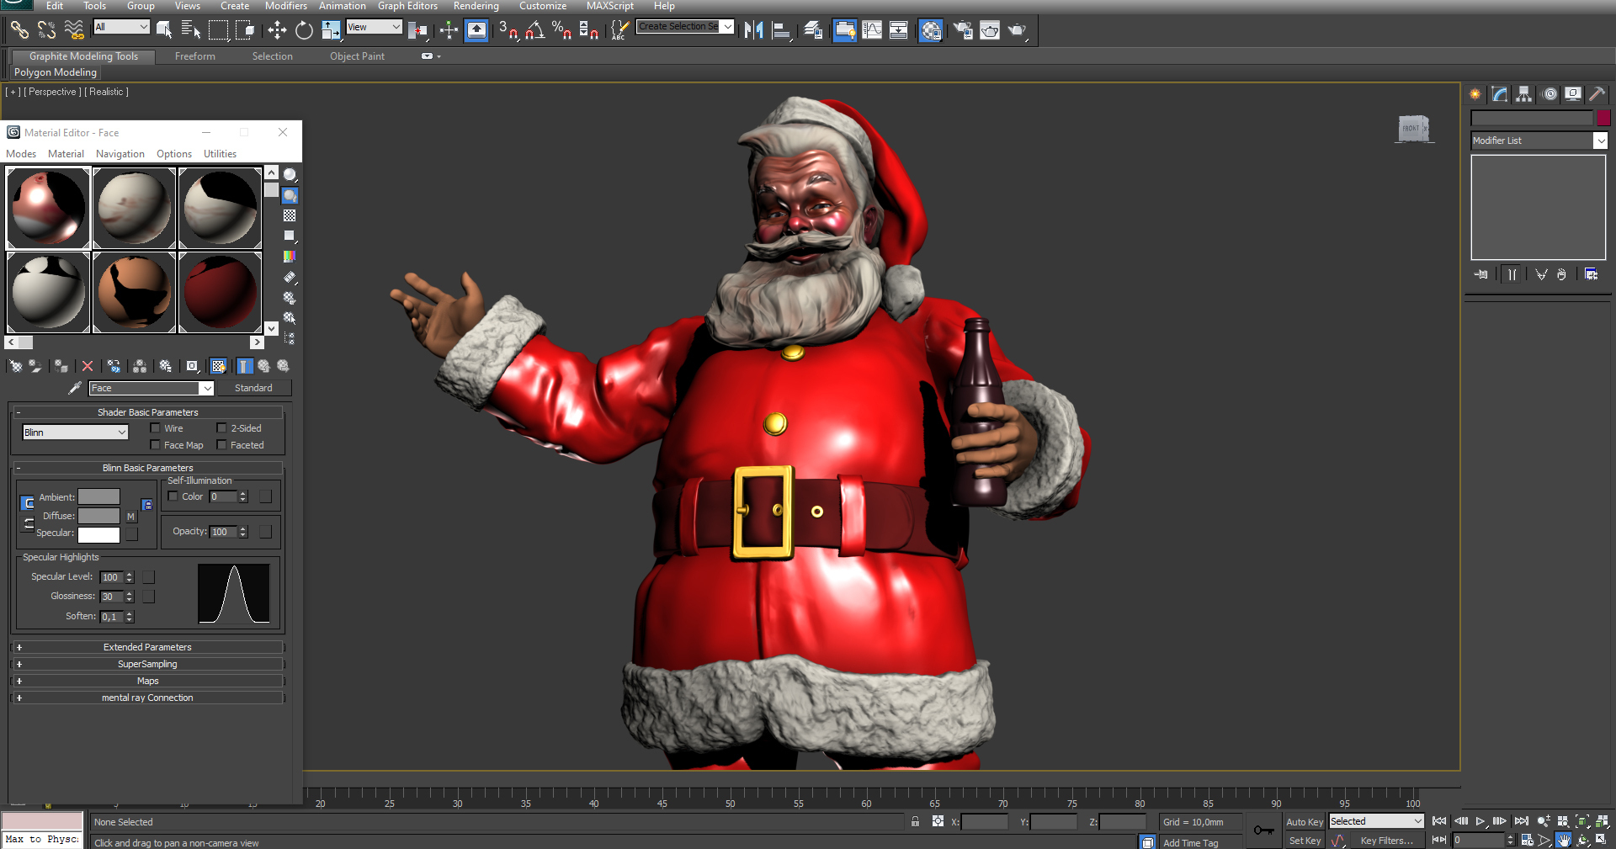Select the Select and Move tool
This screenshot has height=849, width=1616.
point(277,30)
